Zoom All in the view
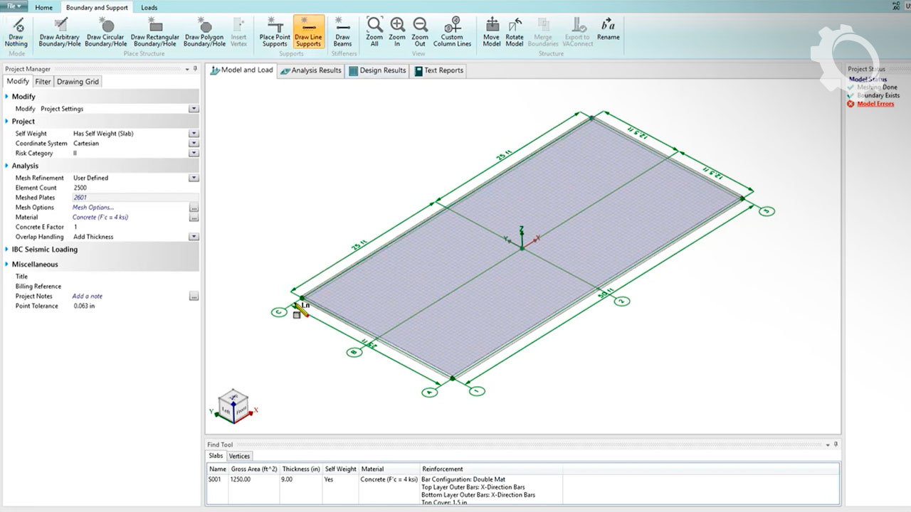 (x=374, y=31)
